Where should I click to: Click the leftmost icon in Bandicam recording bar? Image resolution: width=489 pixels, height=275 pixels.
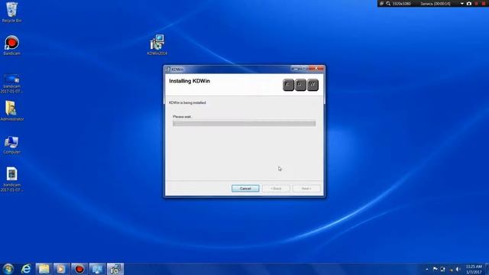pos(381,4)
